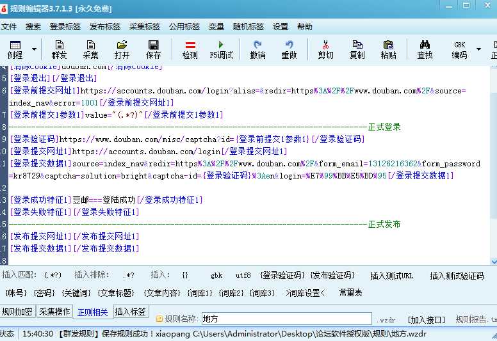Screen dimensions: 497x341
Task: Redo with the 重做 icon
Action: coord(289,50)
